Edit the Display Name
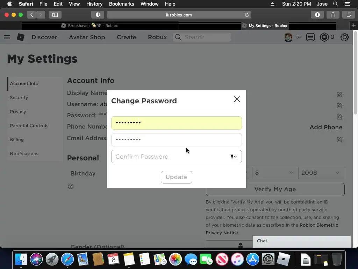 (x=339, y=95)
